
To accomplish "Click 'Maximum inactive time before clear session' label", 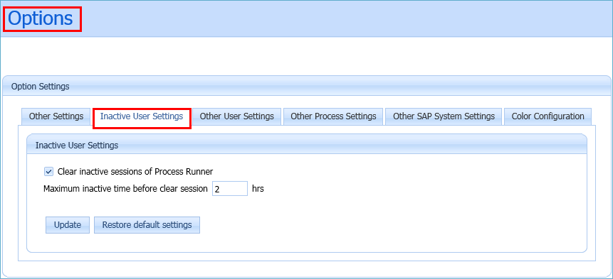I will click(x=125, y=189).
